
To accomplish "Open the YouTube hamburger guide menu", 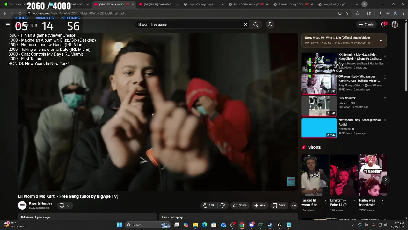I will click(x=8, y=25).
